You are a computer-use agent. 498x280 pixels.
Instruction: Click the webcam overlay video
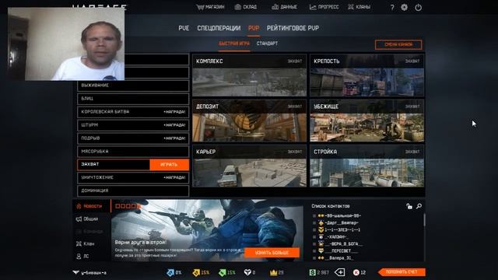point(66,44)
